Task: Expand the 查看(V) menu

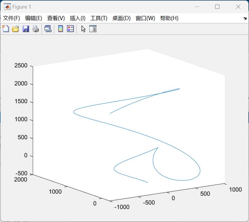Action: click(56, 18)
